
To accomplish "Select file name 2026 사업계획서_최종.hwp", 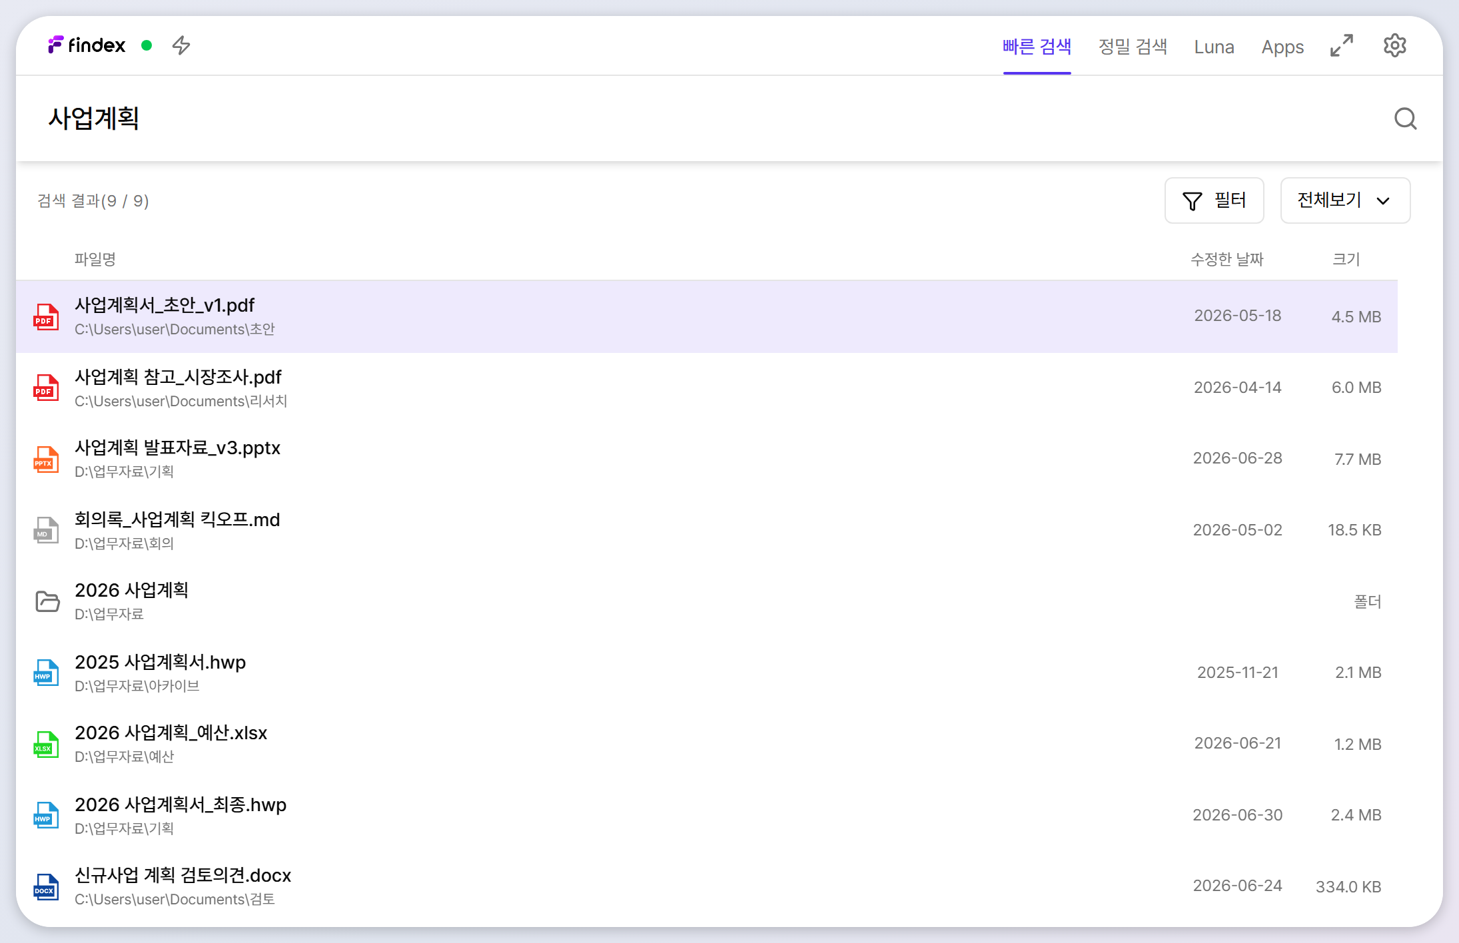I will pos(181,804).
